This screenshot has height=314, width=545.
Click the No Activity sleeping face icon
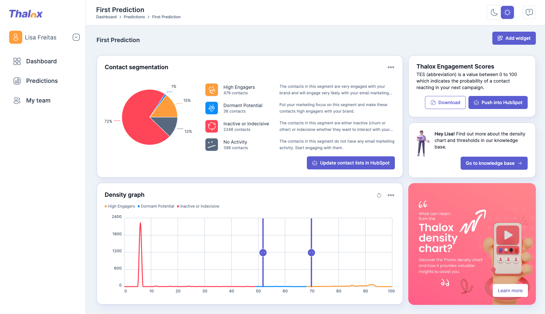pyautogui.click(x=211, y=144)
